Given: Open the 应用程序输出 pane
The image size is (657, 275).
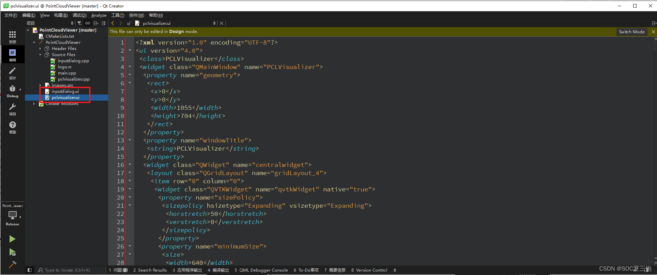Looking at the screenshot, I should coord(187,270).
